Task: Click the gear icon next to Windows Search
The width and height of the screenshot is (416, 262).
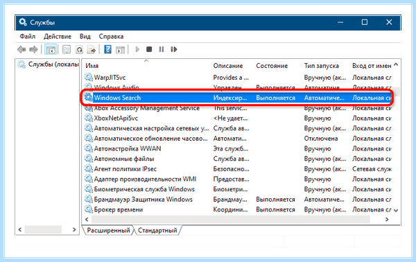Action: click(89, 97)
